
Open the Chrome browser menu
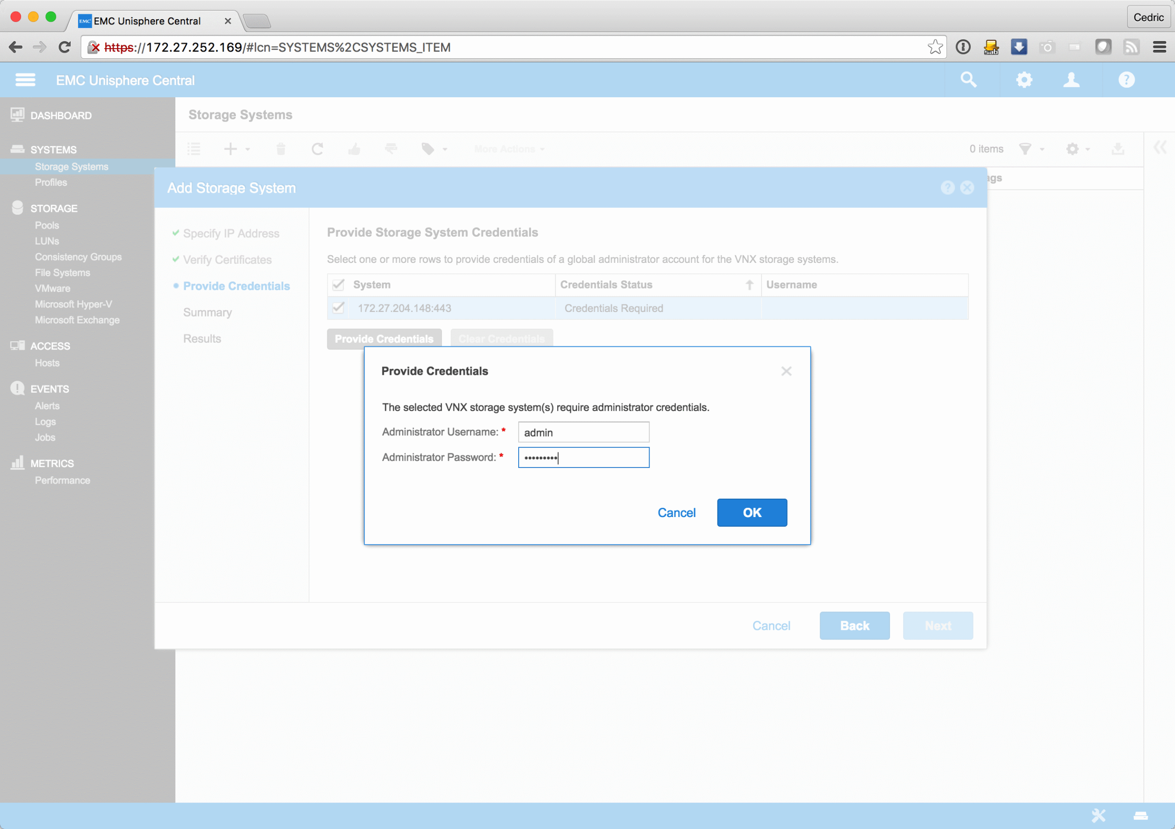(x=1160, y=47)
